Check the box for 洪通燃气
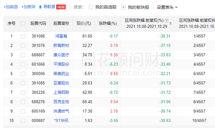The image size is (215, 128). tap(23, 111)
